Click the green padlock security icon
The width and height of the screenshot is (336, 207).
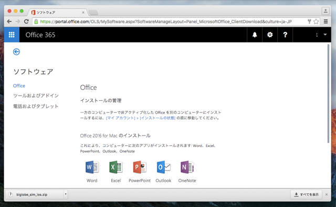tap(36, 22)
